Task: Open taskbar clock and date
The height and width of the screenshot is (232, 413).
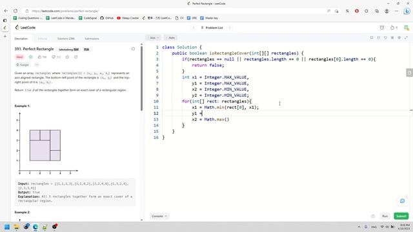Action: click(404, 227)
